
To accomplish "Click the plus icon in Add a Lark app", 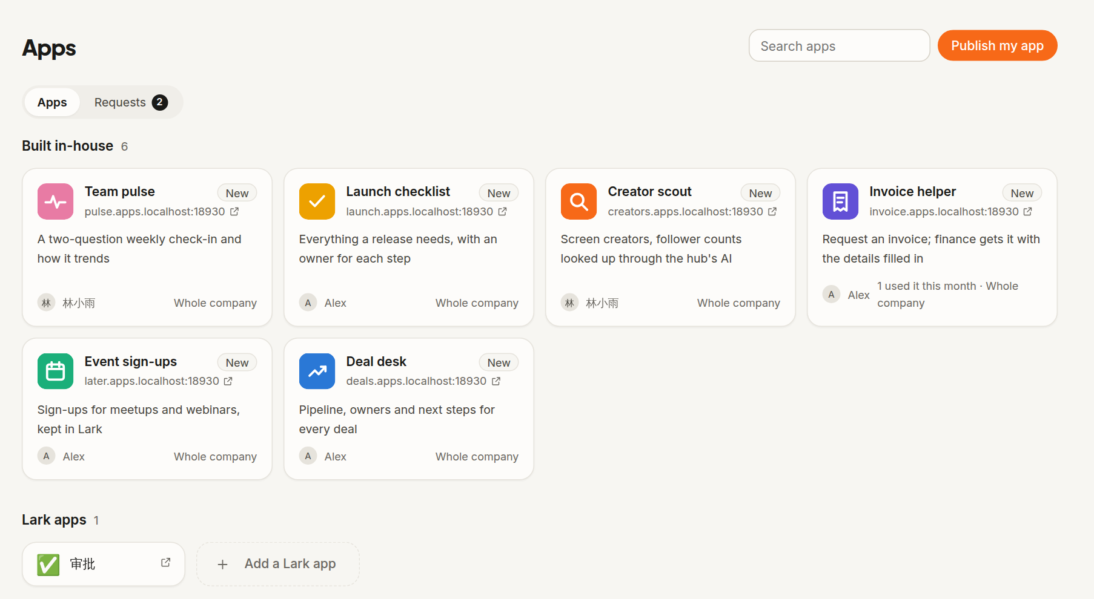I will (222, 565).
